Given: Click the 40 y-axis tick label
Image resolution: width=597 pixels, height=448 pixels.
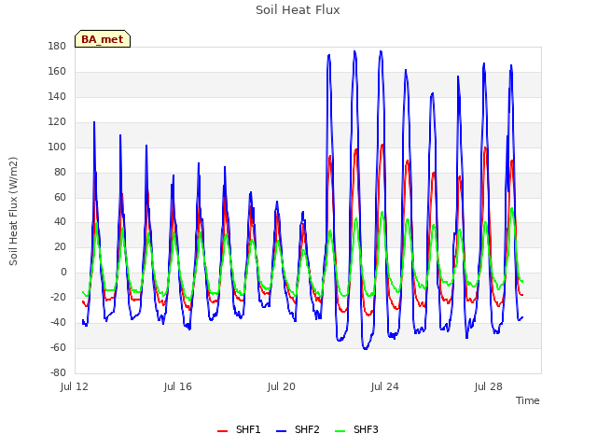Looking at the screenshot, I should (60, 222).
